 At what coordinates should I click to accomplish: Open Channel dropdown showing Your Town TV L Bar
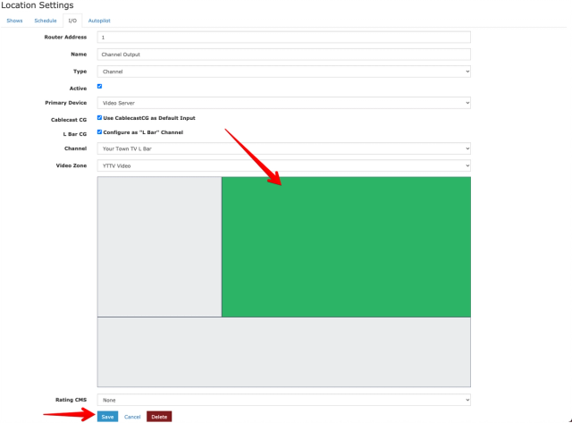point(284,148)
